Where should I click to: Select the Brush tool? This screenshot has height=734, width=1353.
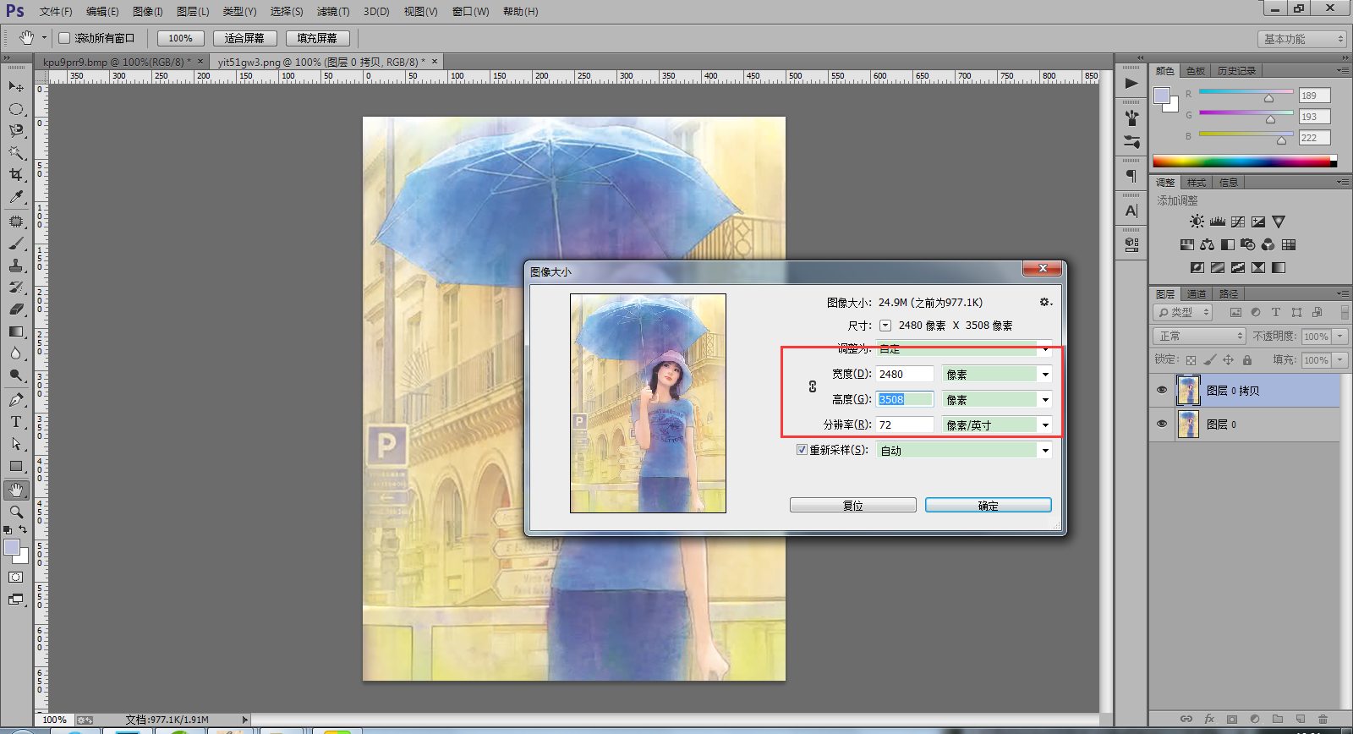16,244
